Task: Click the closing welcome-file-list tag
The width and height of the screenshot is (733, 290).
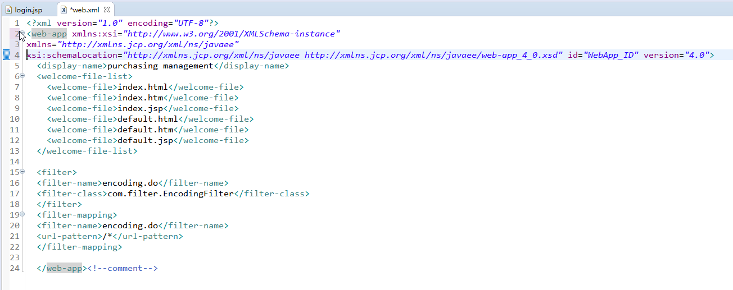Action: coord(87,151)
